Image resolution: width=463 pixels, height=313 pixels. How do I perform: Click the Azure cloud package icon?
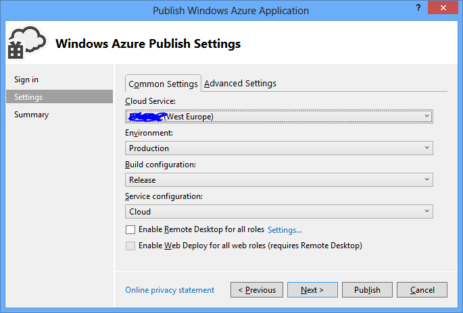point(27,43)
